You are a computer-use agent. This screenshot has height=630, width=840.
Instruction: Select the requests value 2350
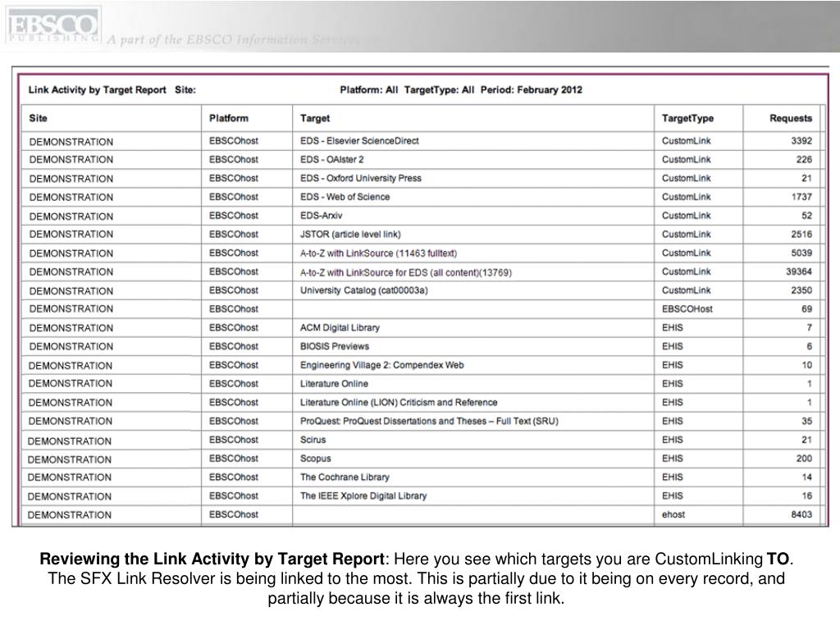(801, 290)
